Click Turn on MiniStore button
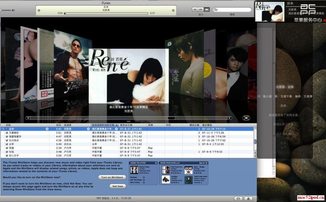The height and width of the screenshot is (202, 326). point(112,177)
